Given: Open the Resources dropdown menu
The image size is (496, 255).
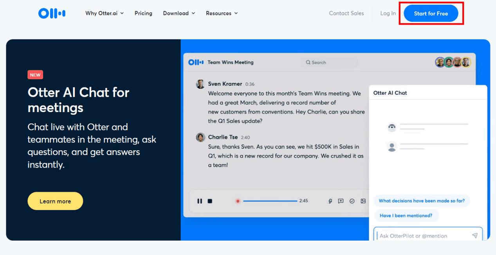Looking at the screenshot, I should click(x=222, y=13).
